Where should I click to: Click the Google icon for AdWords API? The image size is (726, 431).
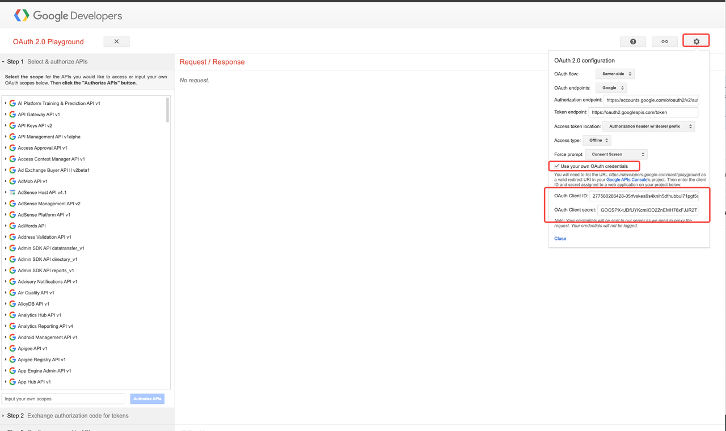(12, 226)
